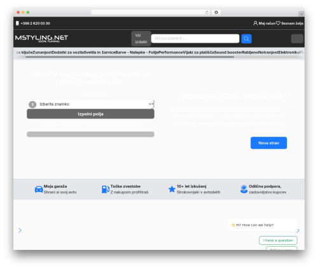Click the blue search magnifier button
Image resolution: width=318 pixels, height=269 pixels.
point(246,39)
